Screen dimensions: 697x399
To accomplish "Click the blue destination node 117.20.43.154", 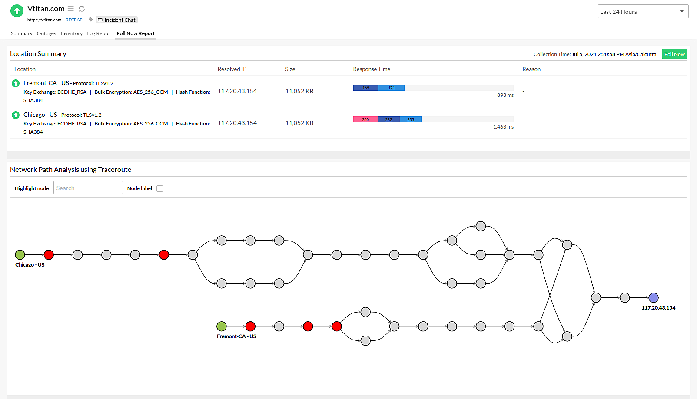I will coord(653,298).
